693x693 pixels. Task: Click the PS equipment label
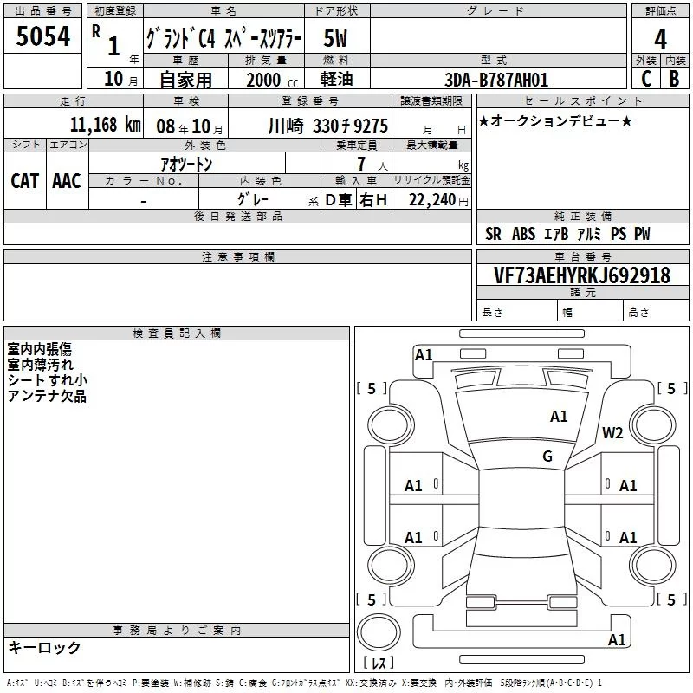619,234
